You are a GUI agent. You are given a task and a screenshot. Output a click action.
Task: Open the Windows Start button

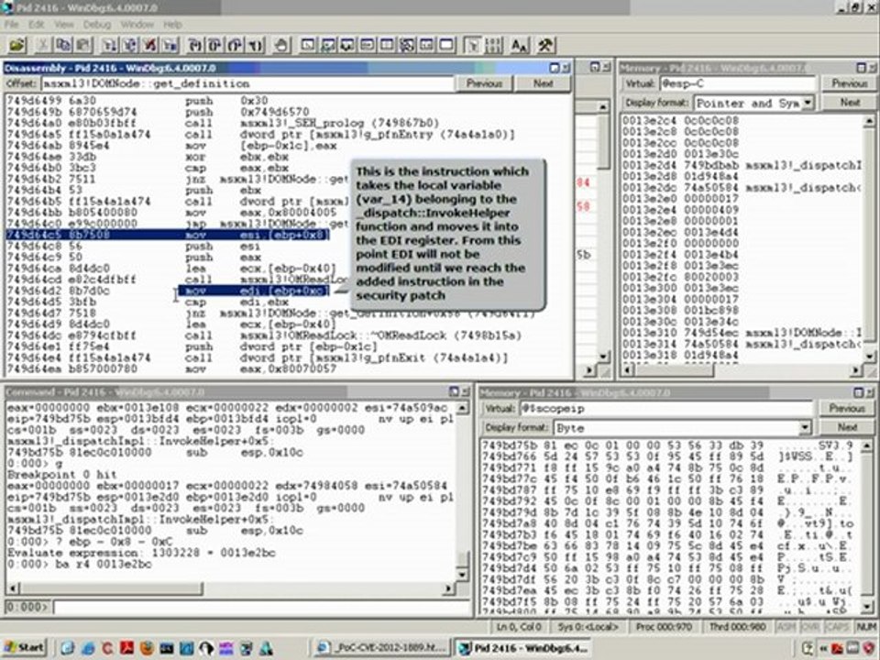pyautogui.click(x=24, y=648)
